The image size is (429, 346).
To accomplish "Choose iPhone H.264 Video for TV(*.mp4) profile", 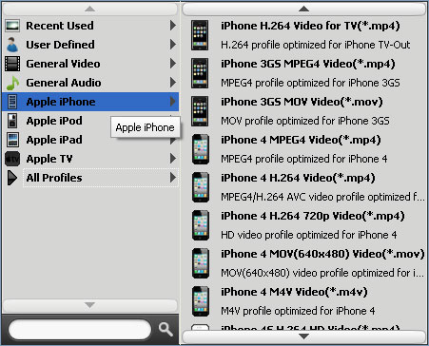I will [310, 26].
